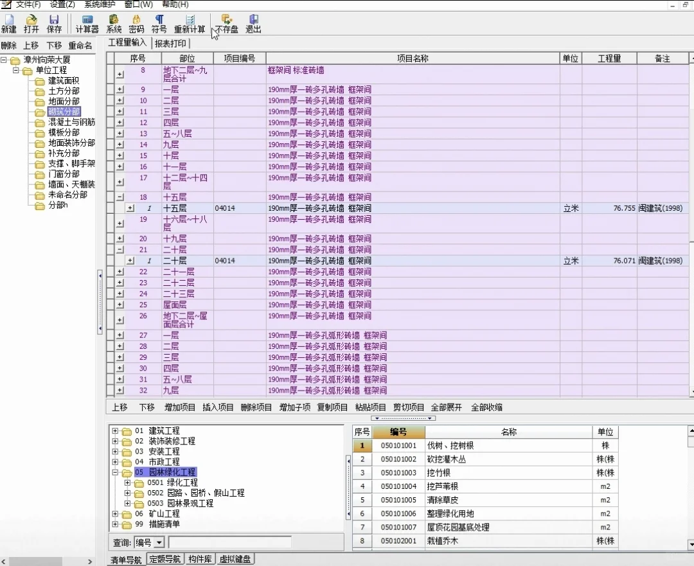
Task: Click the 重新计算 recalculate icon
Action: click(190, 24)
